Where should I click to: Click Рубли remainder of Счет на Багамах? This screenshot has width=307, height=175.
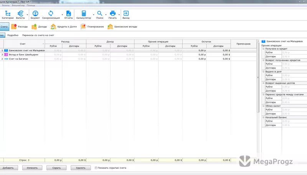point(195,59)
